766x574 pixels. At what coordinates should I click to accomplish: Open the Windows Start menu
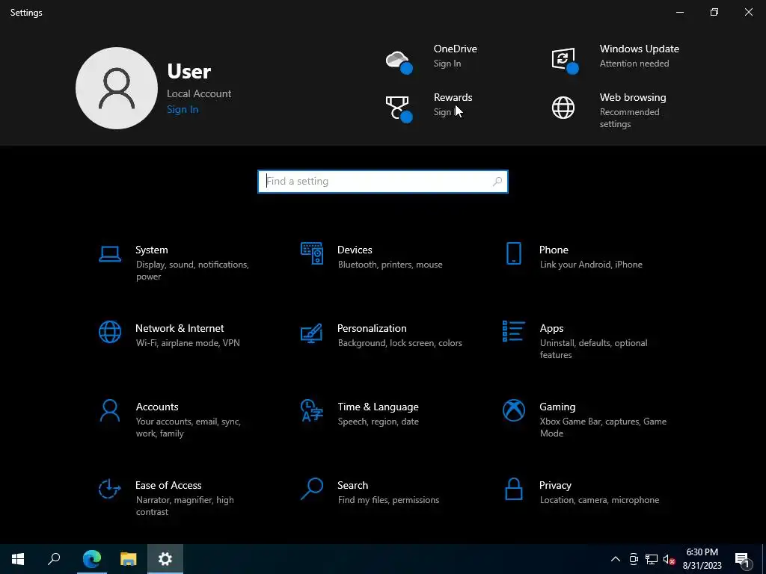pyautogui.click(x=18, y=559)
